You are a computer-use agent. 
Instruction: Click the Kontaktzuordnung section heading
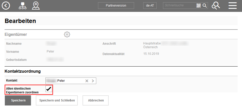[x=23, y=71]
